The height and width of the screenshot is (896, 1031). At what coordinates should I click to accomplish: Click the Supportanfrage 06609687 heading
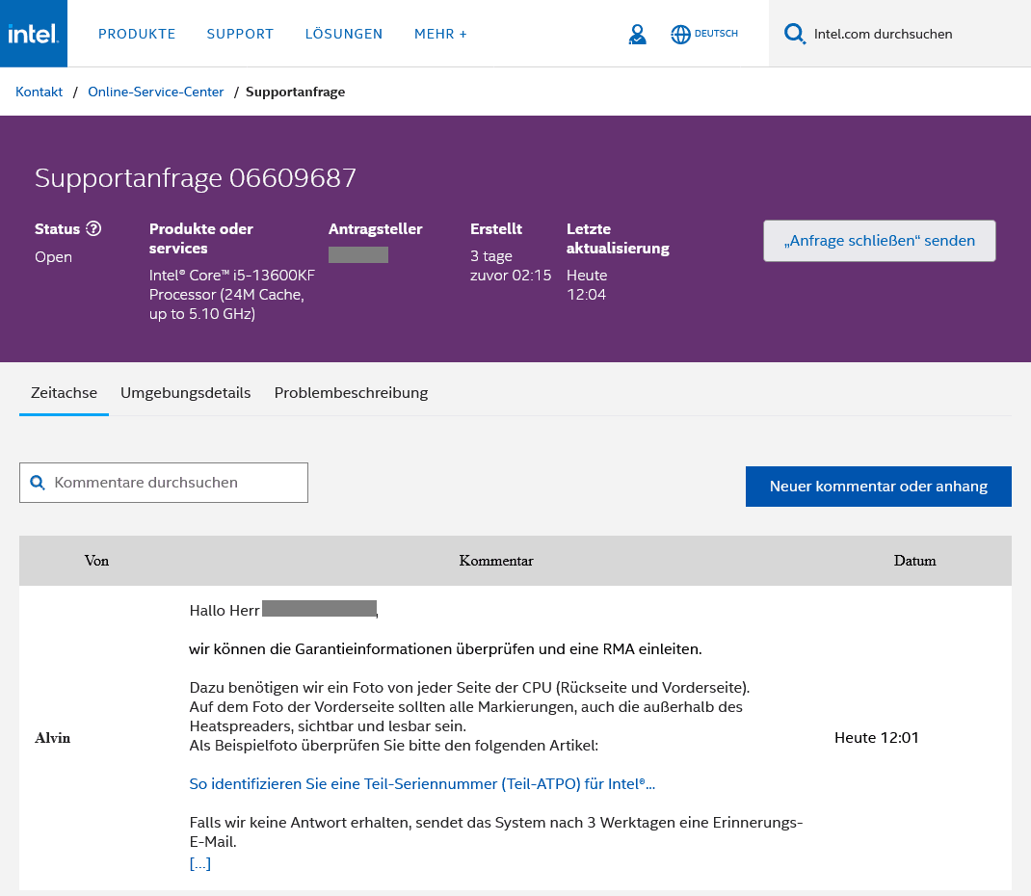coord(196,178)
